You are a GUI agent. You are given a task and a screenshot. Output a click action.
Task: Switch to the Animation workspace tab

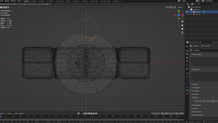(x=76, y=1)
